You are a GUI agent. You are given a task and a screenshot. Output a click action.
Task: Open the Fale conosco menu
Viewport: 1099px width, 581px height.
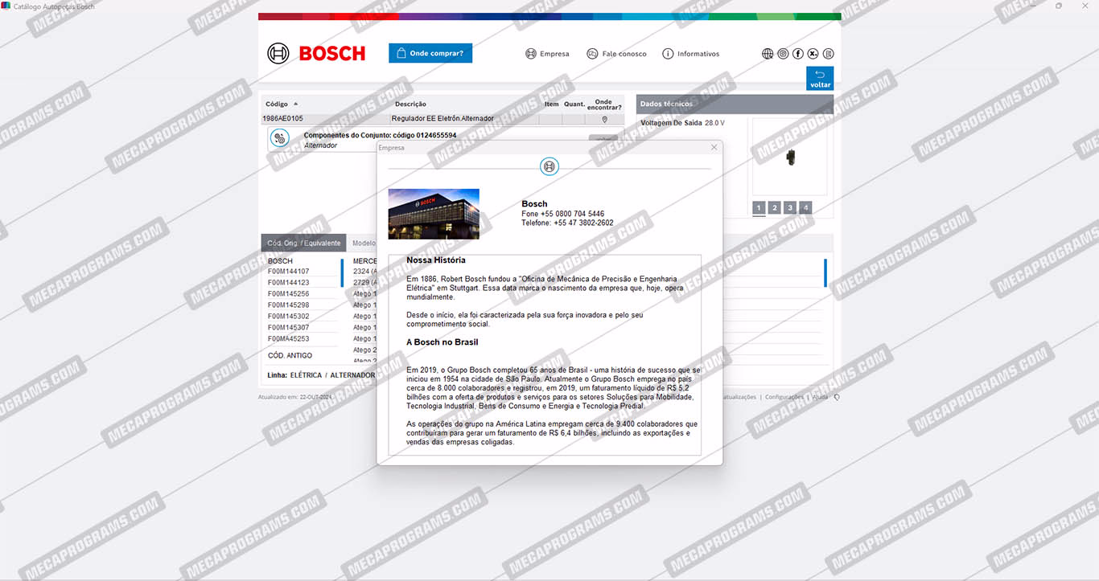(x=616, y=54)
